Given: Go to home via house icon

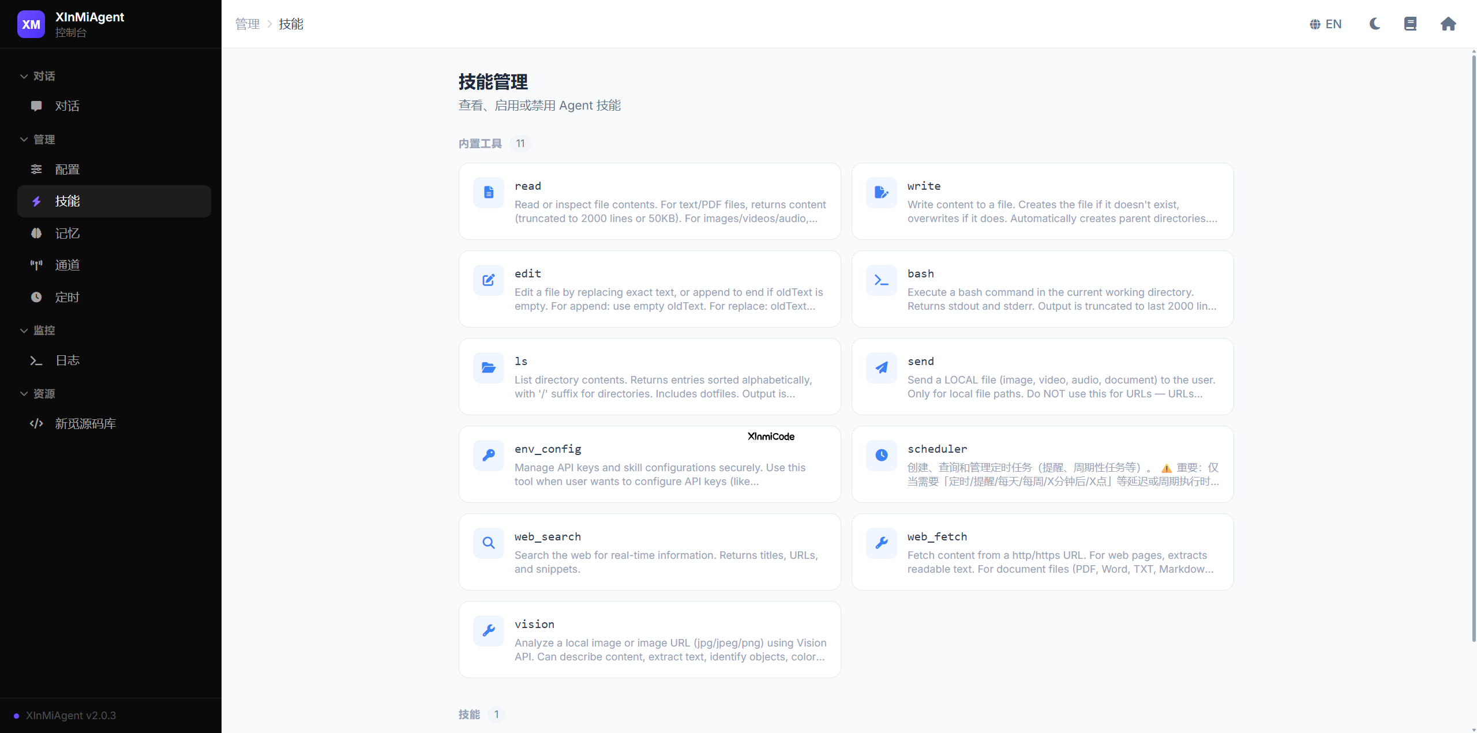Looking at the screenshot, I should coord(1448,24).
